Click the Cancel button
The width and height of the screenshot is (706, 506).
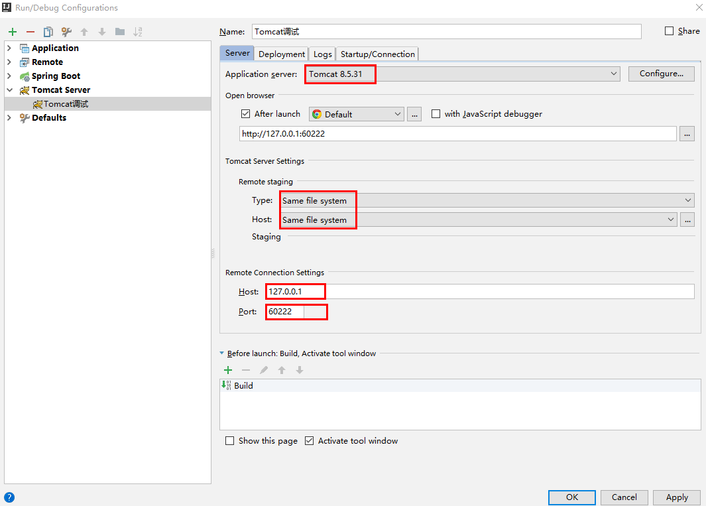point(624,497)
